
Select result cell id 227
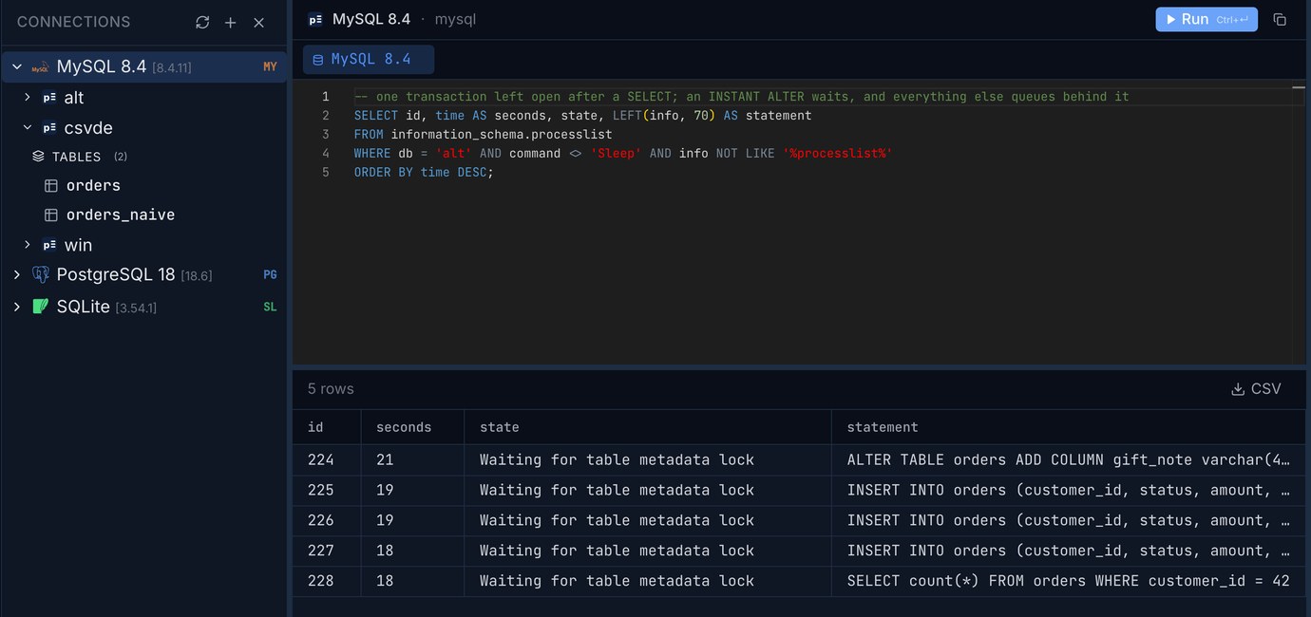pos(327,551)
